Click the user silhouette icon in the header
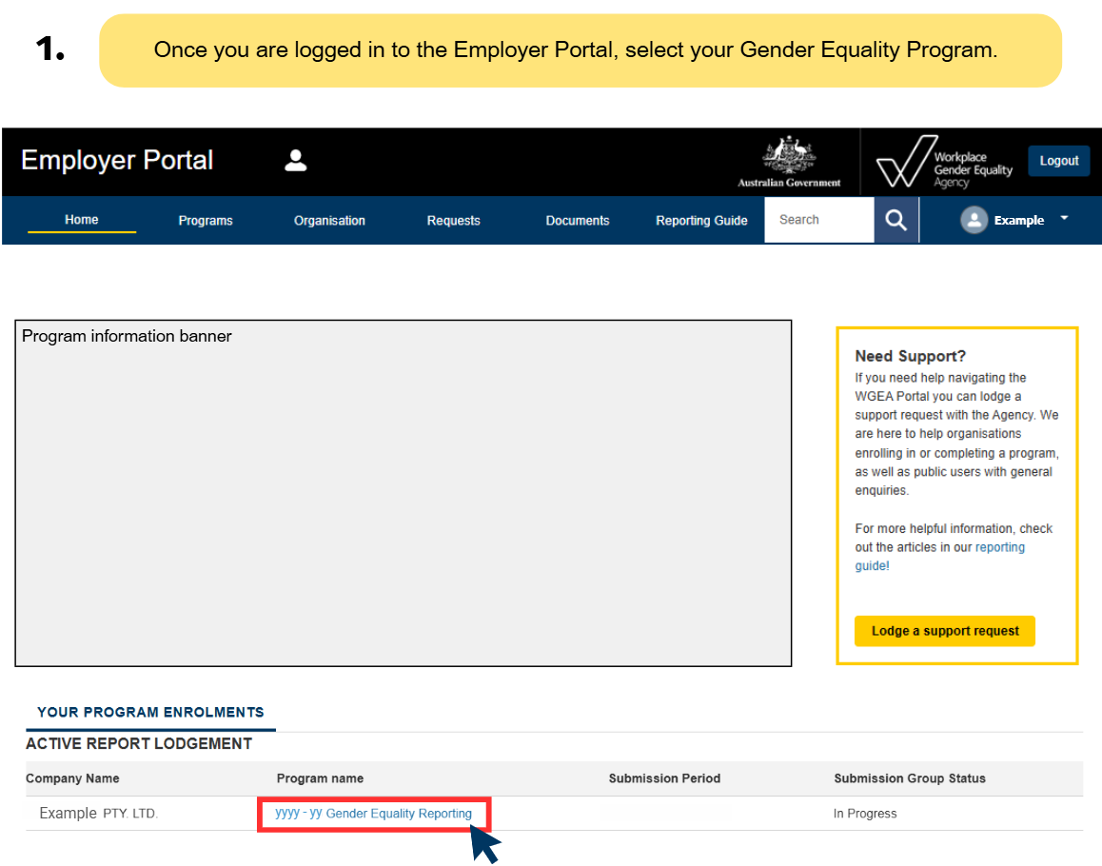The image size is (1102, 866). (295, 161)
